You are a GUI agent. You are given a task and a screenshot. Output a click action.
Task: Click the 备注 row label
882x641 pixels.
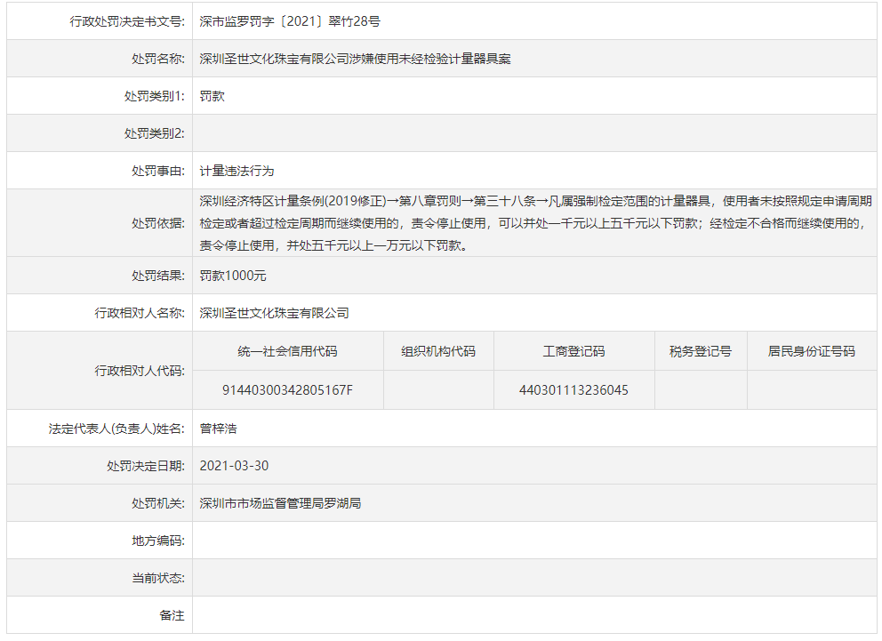[x=172, y=615]
